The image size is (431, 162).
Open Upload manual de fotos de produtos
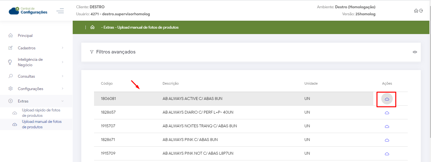(41, 124)
